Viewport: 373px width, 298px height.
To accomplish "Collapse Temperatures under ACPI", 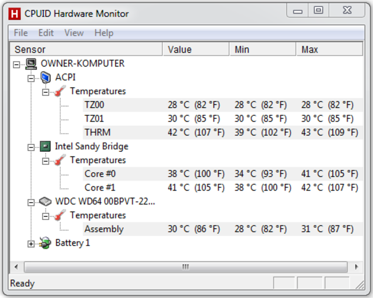I will (45, 92).
